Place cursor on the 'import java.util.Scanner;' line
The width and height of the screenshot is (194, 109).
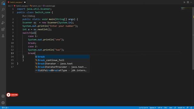(34, 9)
